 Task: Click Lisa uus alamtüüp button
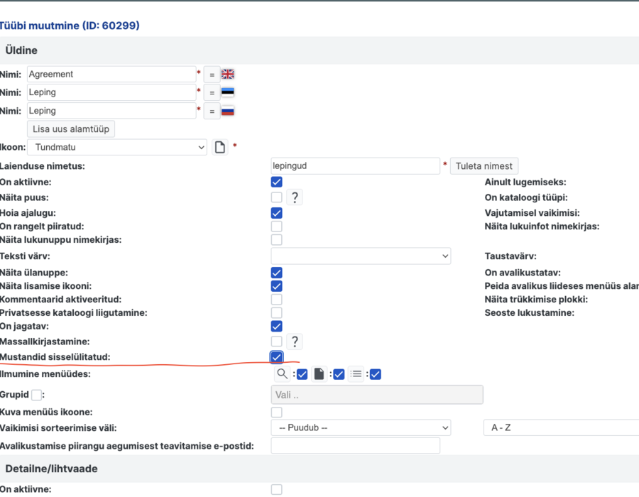point(71,129)
